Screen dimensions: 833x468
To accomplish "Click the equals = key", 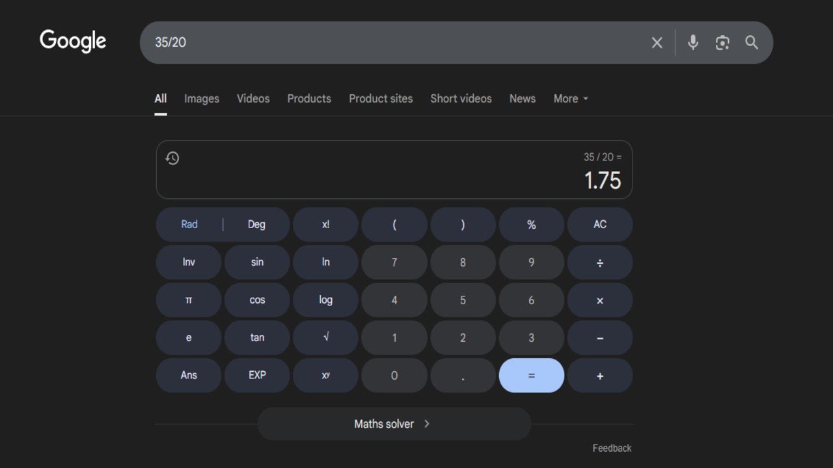I will (532, 375).
